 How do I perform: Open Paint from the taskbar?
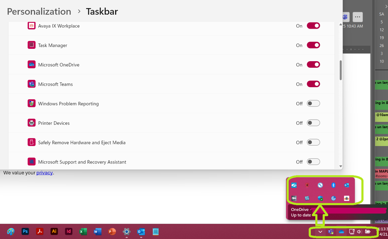10,232
